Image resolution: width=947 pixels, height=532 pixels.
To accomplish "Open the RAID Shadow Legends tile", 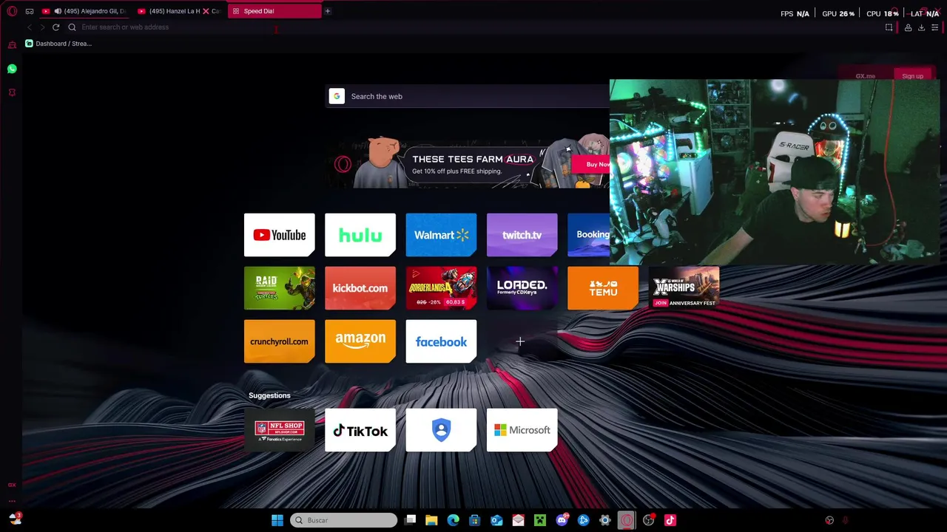I will pos(280,288).
